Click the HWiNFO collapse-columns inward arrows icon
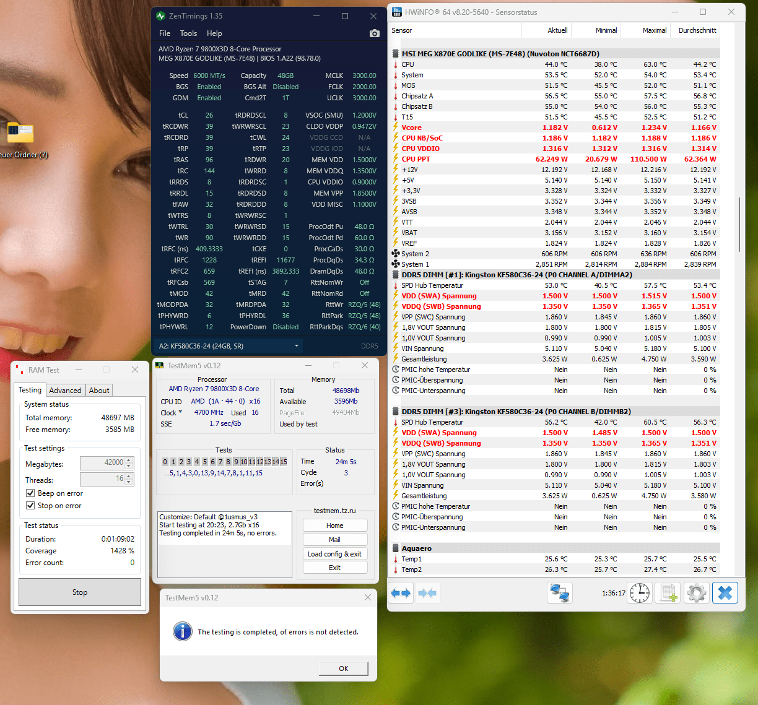This screenshot has width=758, height=705. (x=427, y=593)
